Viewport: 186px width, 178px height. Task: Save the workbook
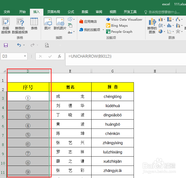(x=6, y=45)
